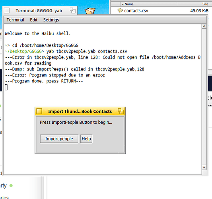Close the Terminal window via its square close box
This screenshot has height=199, width=212.
pyautogui.click(x=7, y=11)
